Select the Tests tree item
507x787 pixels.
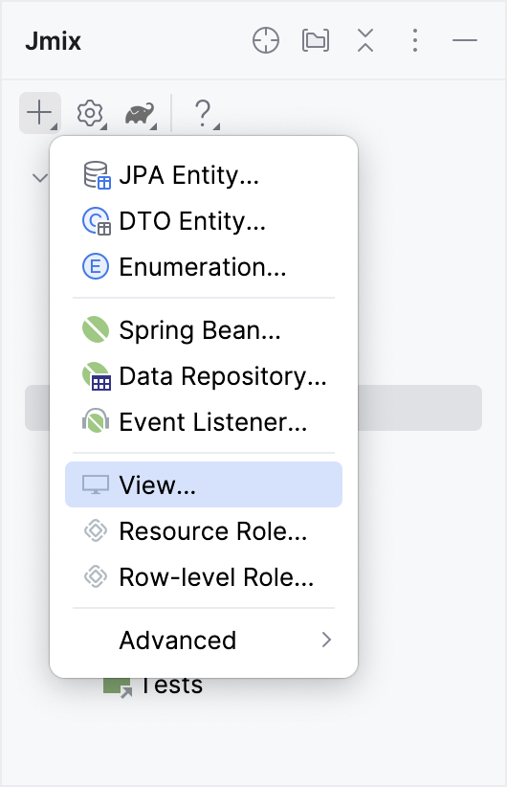pyautogui.click(x=172, y=686)
